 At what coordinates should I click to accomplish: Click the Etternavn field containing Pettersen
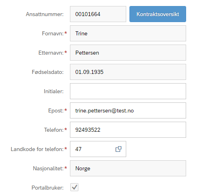point(128,53)
